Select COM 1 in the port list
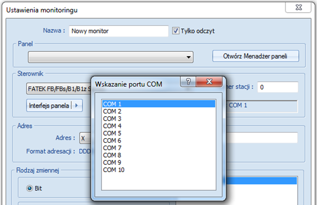Image resolution: width=317 pixels, height=205 pixels. (x=158, y=104)
